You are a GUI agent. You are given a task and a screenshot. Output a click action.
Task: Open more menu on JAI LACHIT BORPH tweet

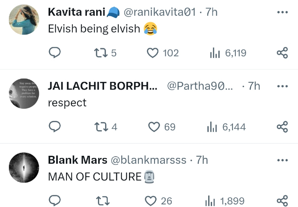[282, 86]
